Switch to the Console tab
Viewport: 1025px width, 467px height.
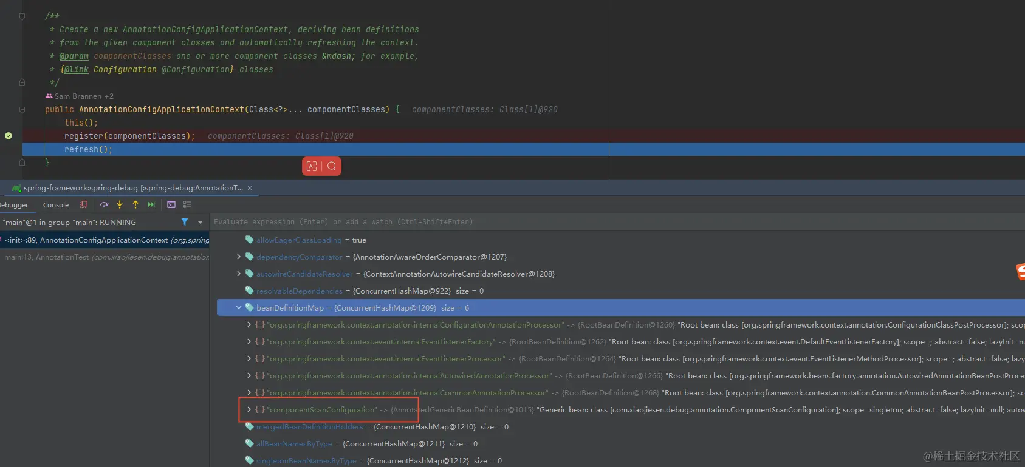click(x=56, y=205)
